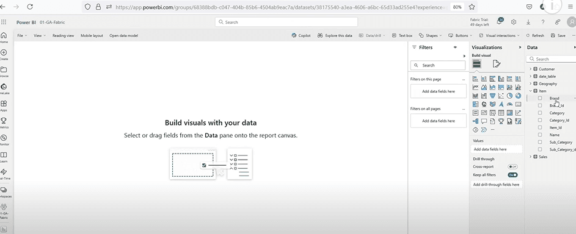
Task: Expand the Customer table
Action: (x=530, y=69)
